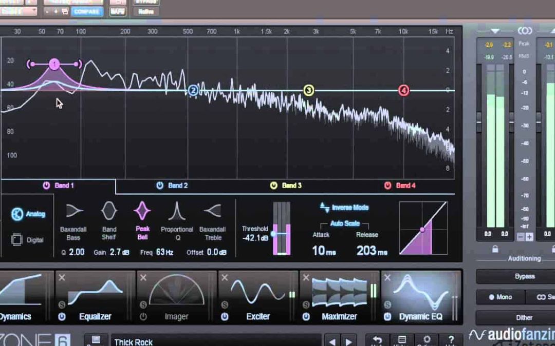Click the input gain fader handle
Screen dimensions: 555x346
pyautogui.click(x=479, y=122)
